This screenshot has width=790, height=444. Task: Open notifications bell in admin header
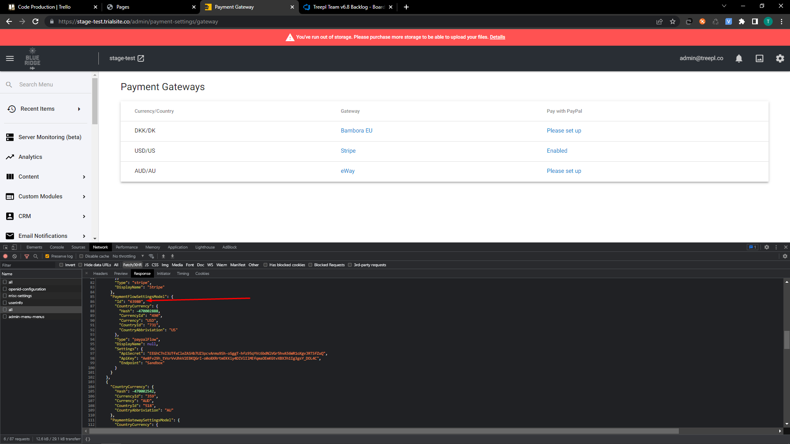739,58
